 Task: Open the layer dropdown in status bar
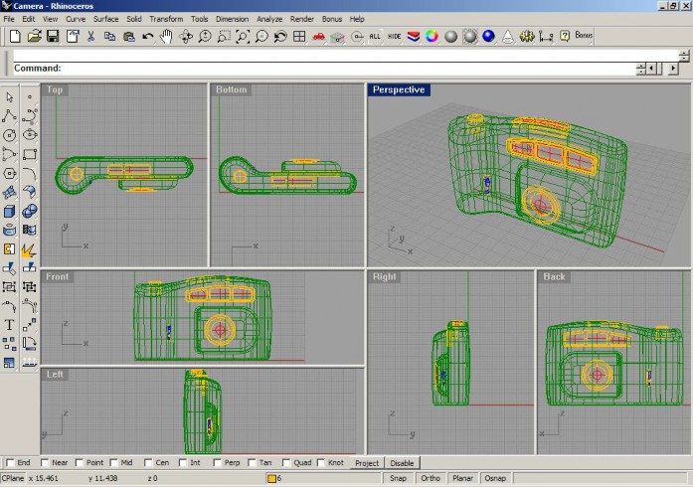point(323,478)
